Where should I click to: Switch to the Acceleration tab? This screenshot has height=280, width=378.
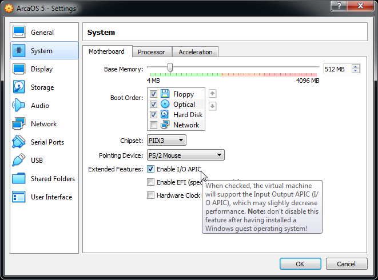(x=196, y=52)
